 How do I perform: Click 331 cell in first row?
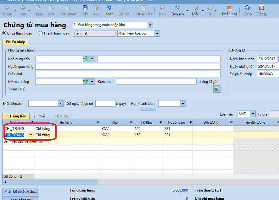[x=178, y=129]
